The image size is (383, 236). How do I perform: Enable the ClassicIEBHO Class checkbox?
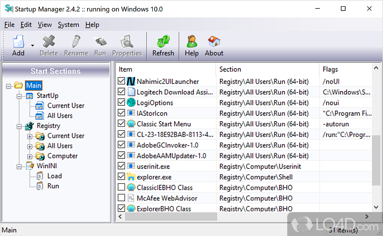[x=122, y=188]
